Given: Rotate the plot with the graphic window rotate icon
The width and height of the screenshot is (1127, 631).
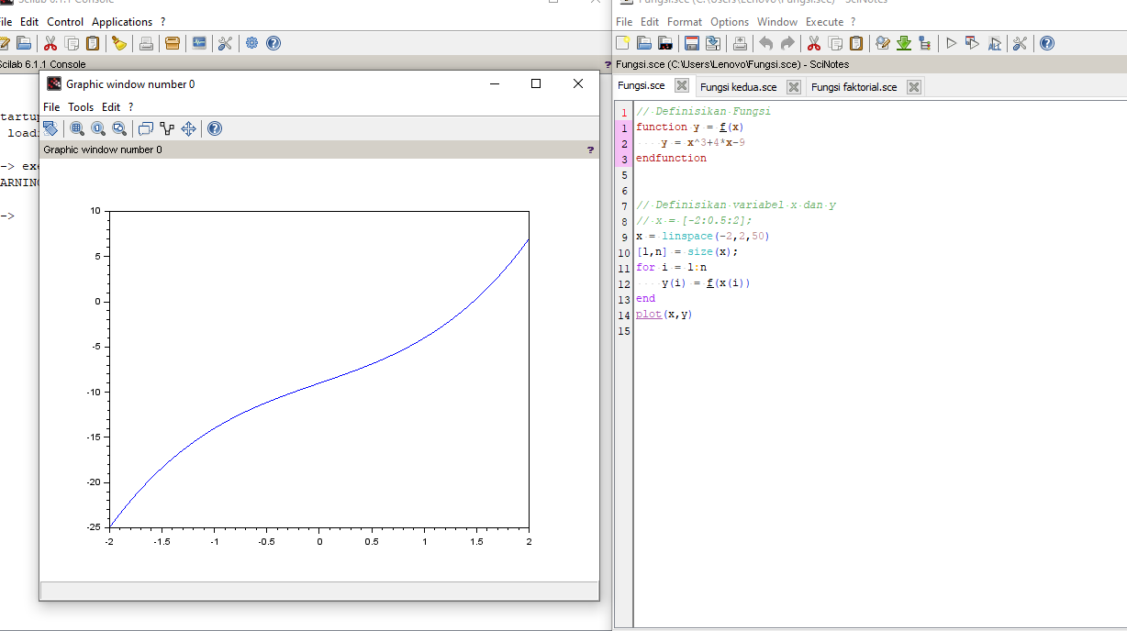Looking at the screenshot, I should click(50, 128).
